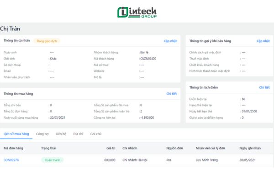Select the Lịch sử mua hàng tab

pos(16,134)
